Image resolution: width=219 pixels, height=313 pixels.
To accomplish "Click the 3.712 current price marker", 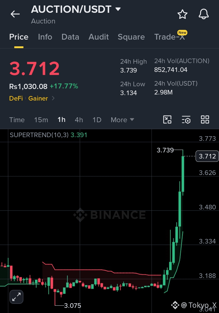I will [207, 156].
